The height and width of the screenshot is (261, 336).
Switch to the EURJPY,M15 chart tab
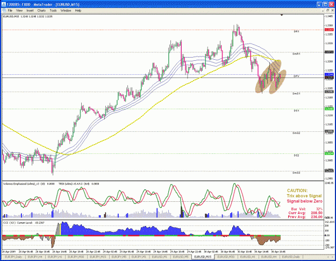click(98, 257)
